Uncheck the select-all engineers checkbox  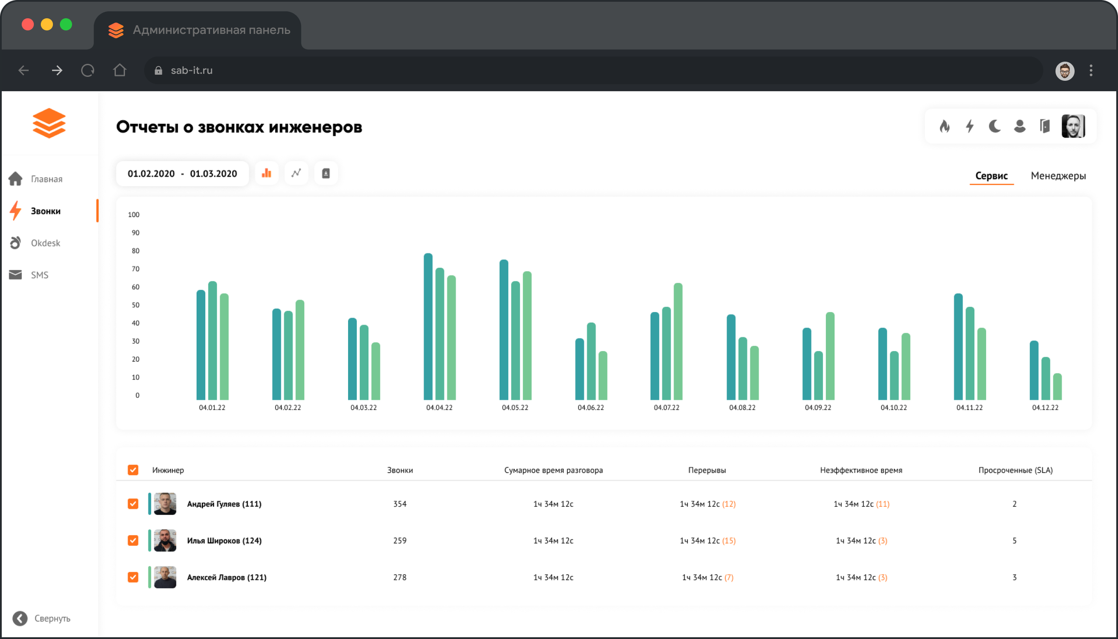pyautogui.click(x=133, y=470)
